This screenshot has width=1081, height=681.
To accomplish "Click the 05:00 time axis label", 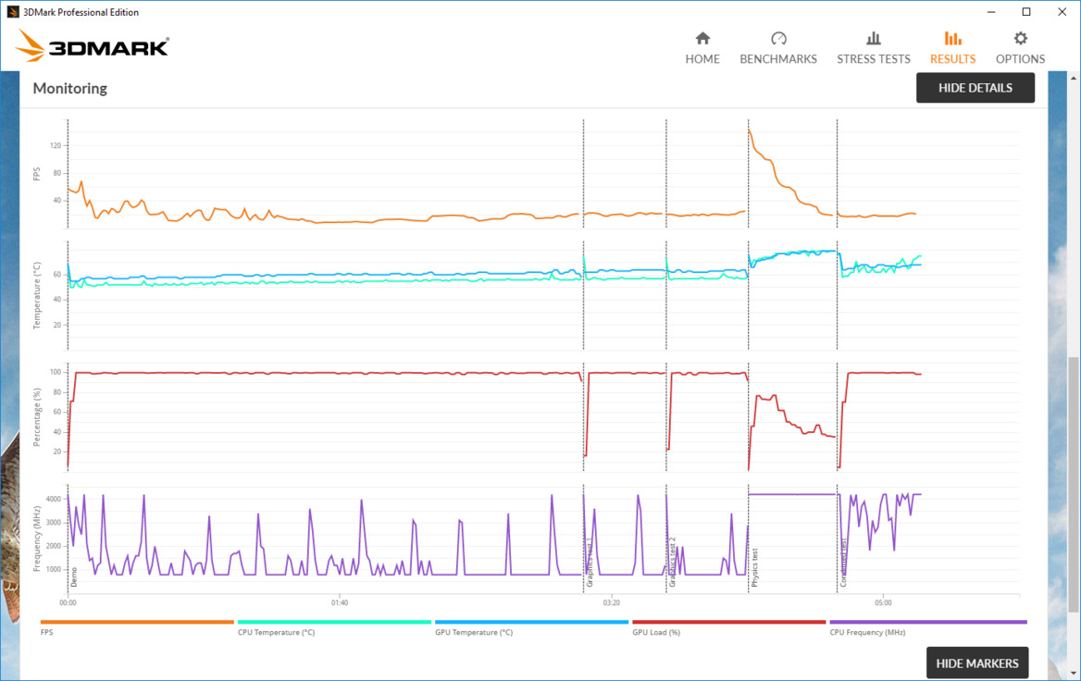I will pyautogui.click(x=883, y=602).
